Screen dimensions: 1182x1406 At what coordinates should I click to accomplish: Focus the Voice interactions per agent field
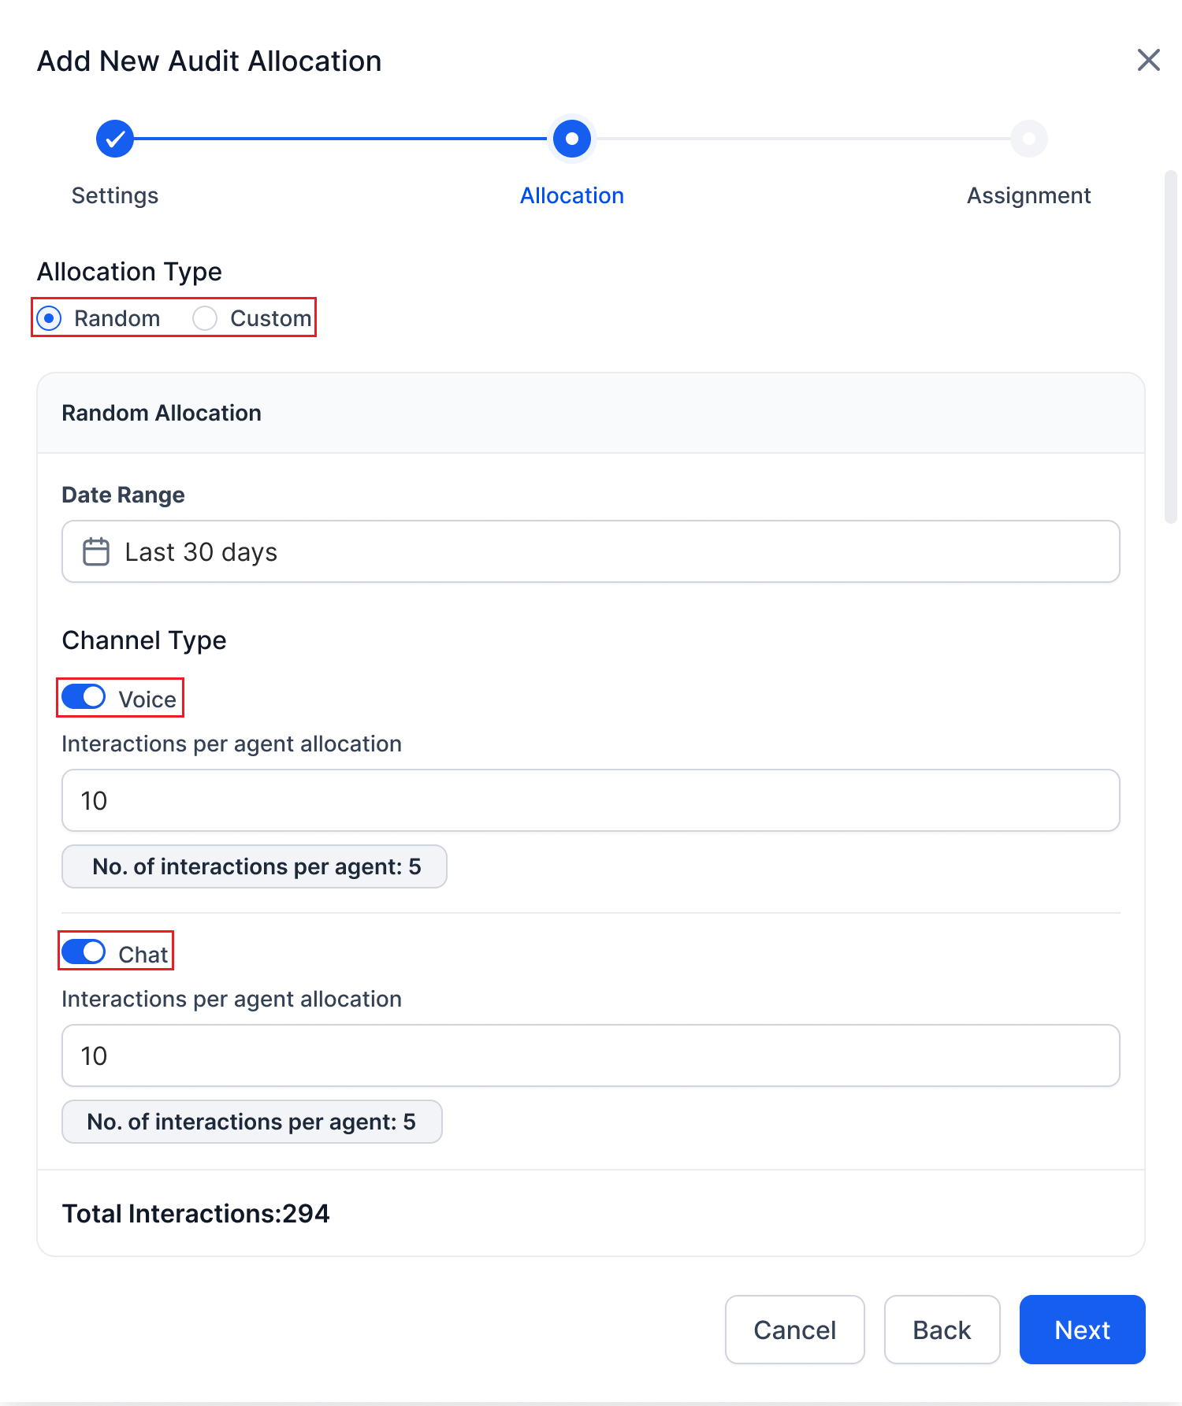pyautogui.click(x=591, y=800)
